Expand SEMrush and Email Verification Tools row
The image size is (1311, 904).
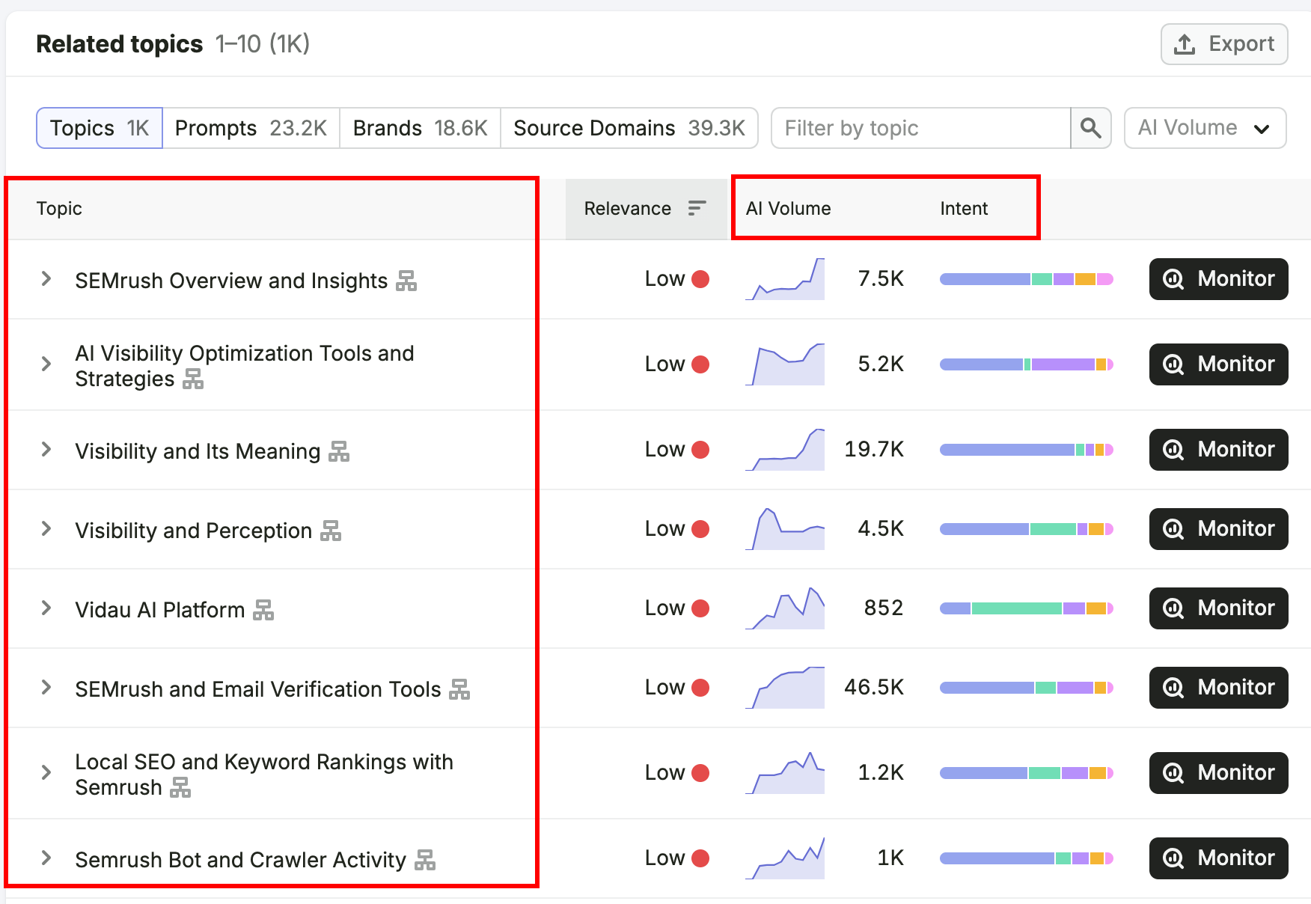point(46,688)
